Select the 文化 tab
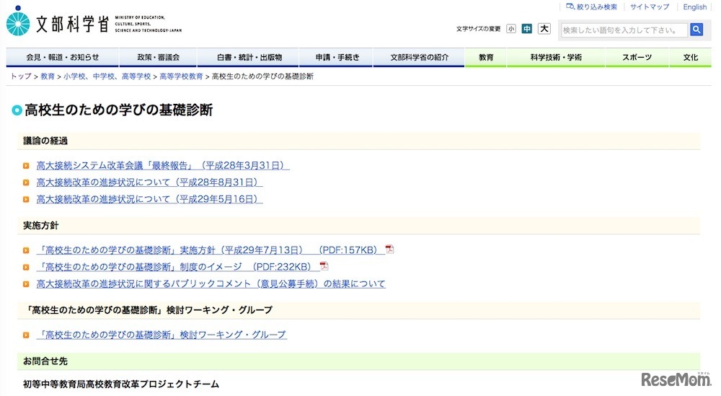Screen dimensions: 721x396 tap(690, 58)
